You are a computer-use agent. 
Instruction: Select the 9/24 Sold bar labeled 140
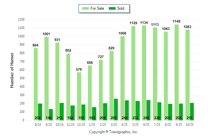pos(51,115)
